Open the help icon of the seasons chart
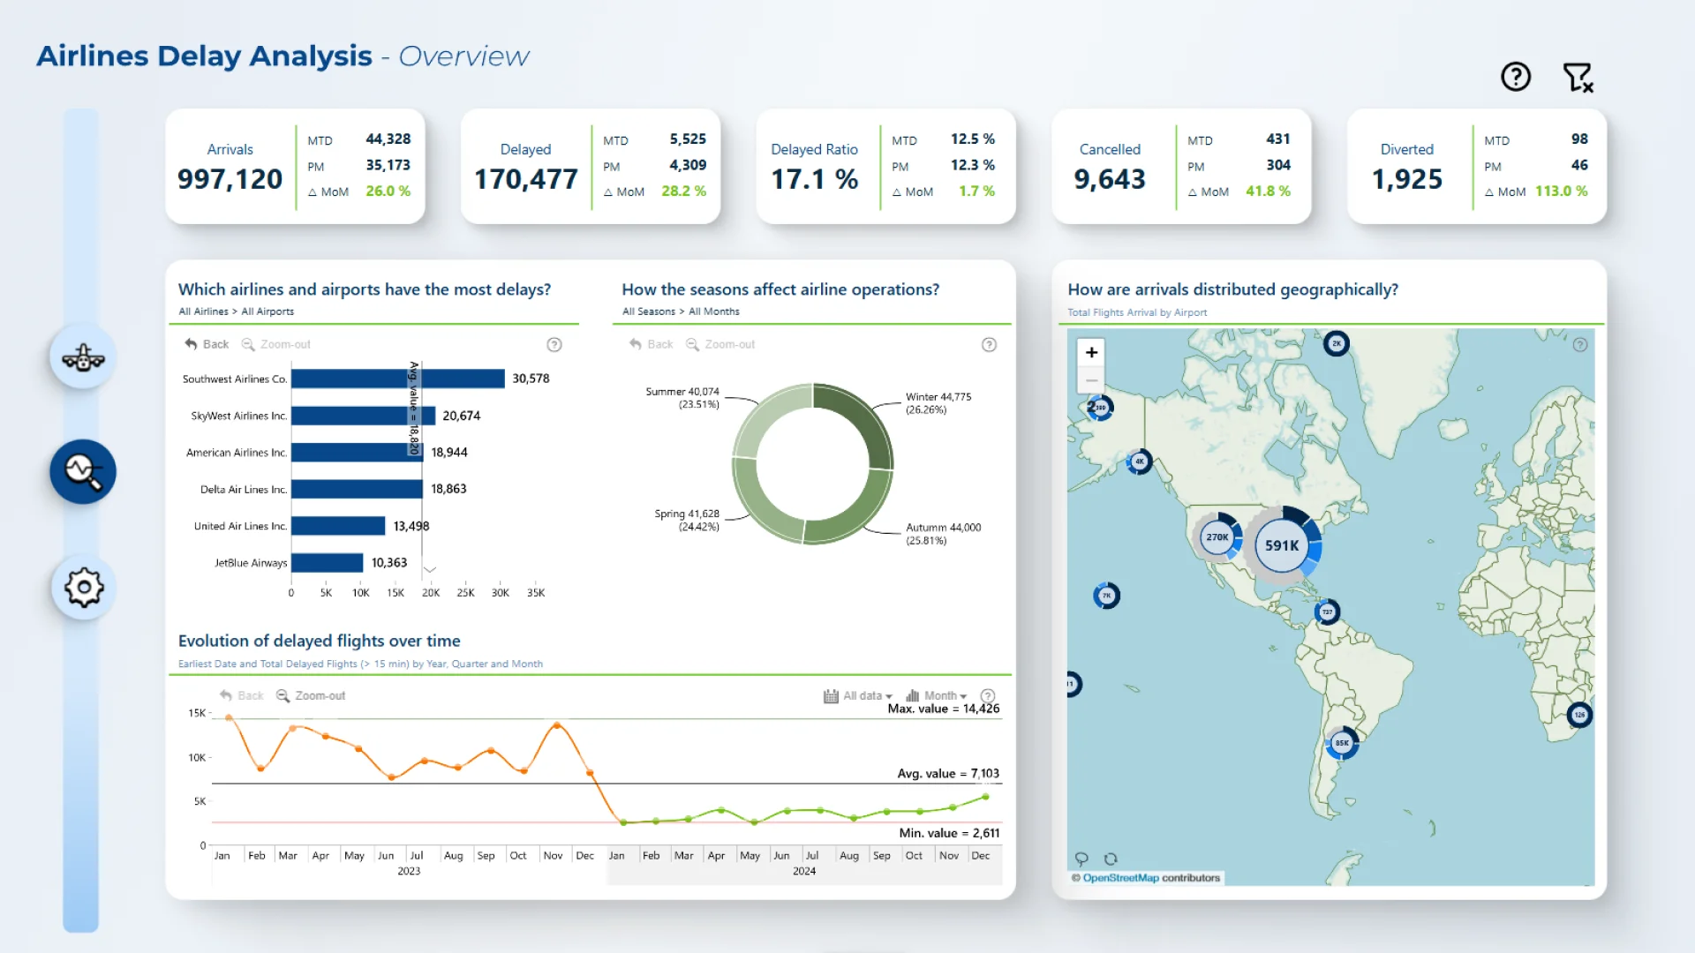 click(x=990, y=345)
